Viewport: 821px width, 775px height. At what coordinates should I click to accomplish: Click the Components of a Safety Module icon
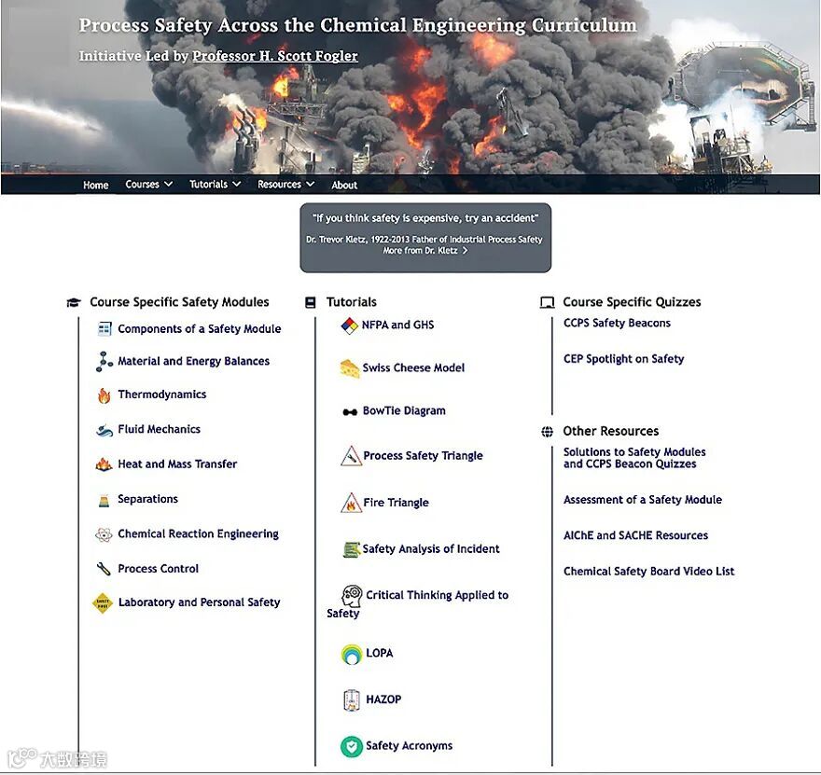pyautogui.click(x=104, y=328)
